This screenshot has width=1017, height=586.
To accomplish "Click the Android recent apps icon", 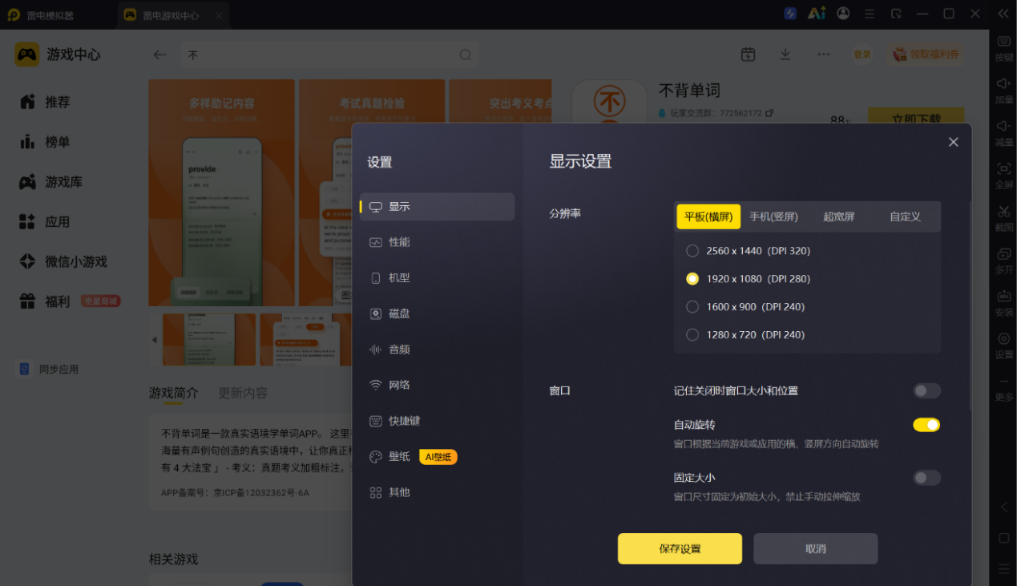I will click(x=1004, y=568).
